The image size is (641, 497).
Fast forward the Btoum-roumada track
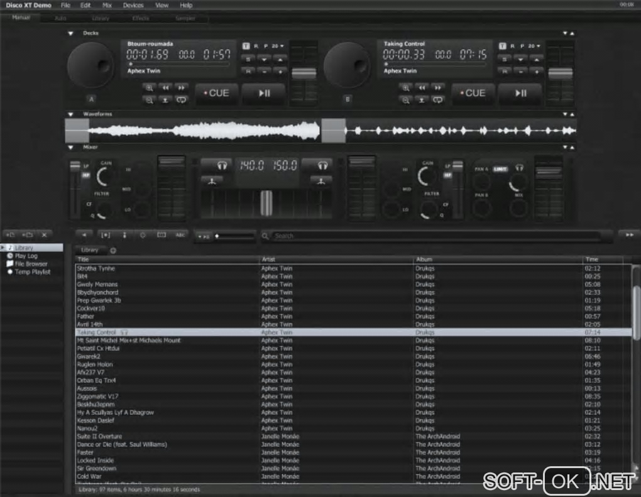(x=181, y=87)
